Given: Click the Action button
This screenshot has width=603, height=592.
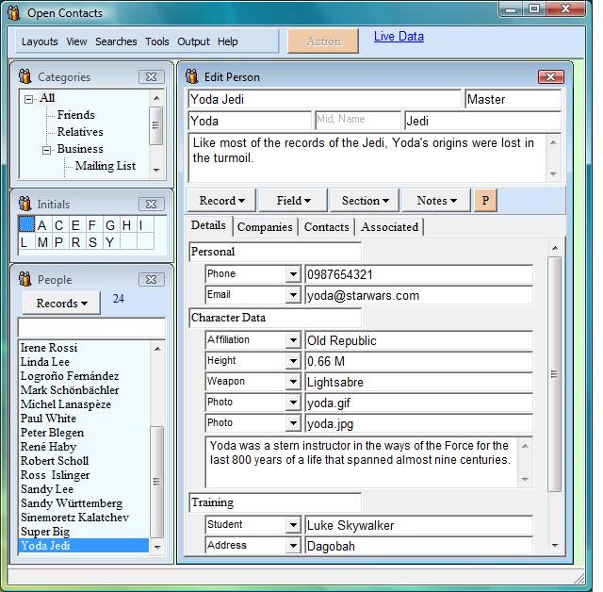Looking at the screenshot, I should 323,41.
